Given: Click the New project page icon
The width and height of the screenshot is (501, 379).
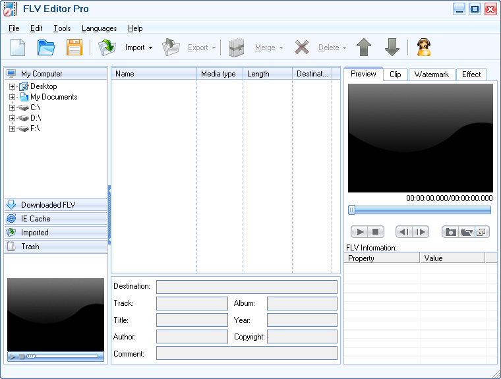Looking at the screenshot, I should tap(18, 47).
